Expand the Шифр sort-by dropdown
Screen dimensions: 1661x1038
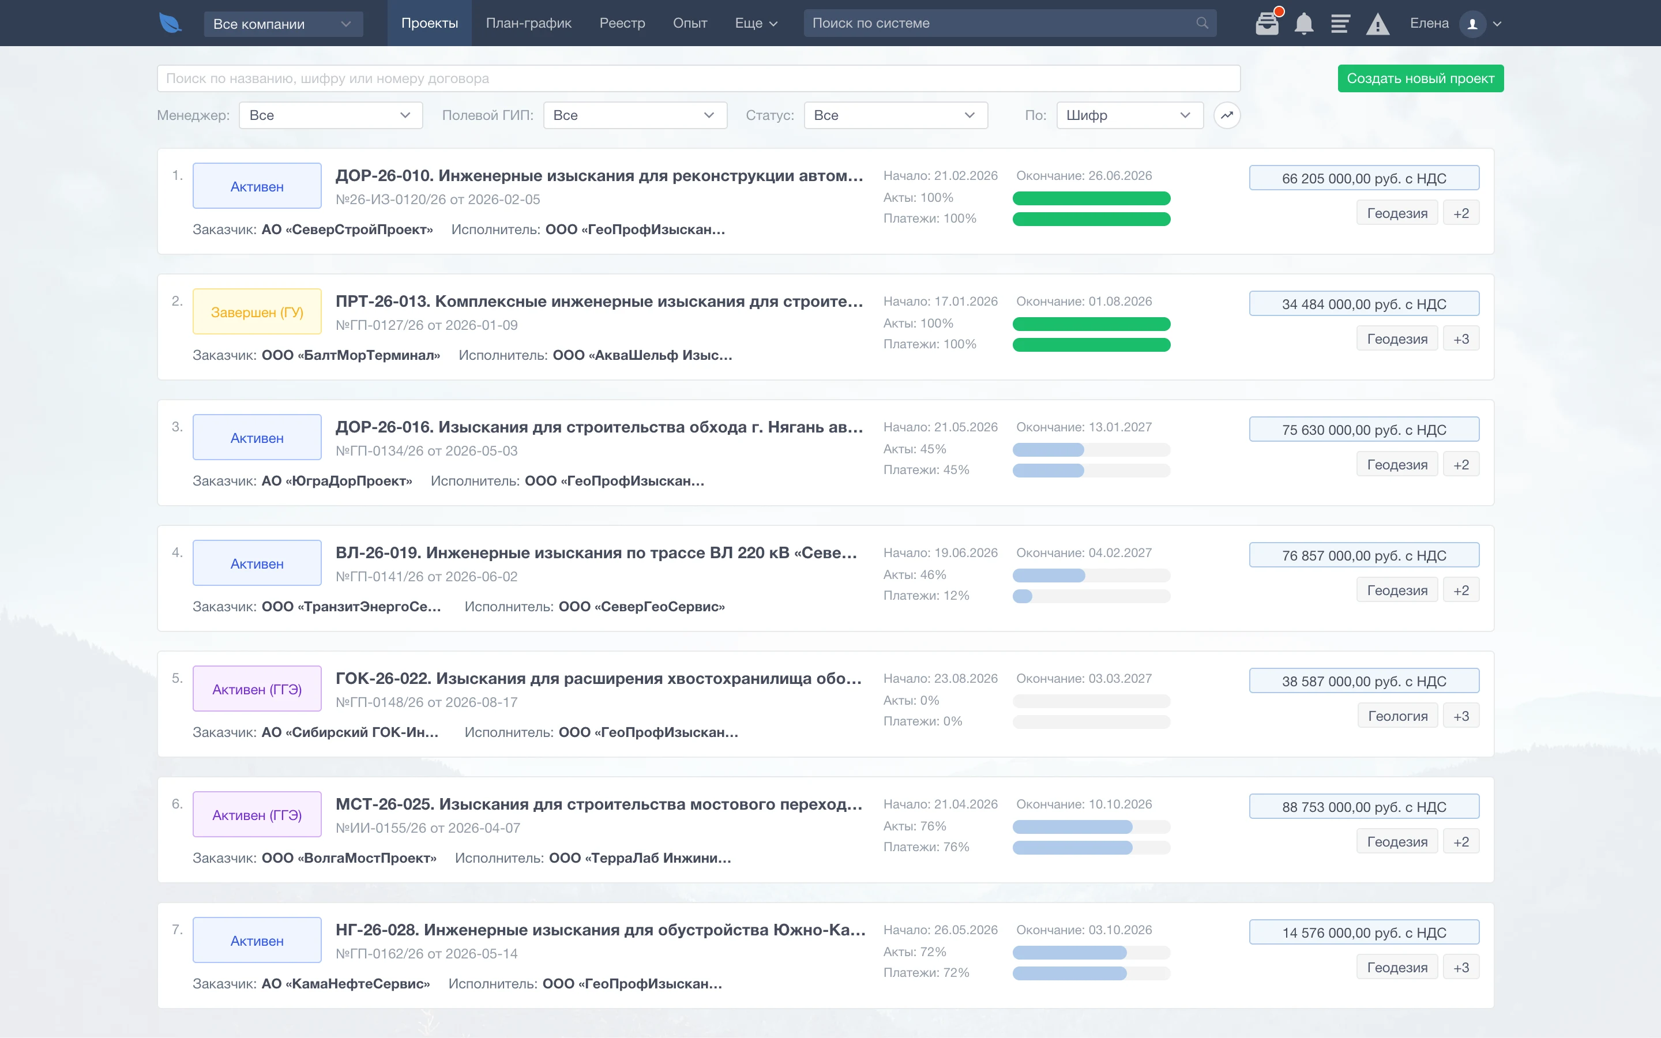1130,115
